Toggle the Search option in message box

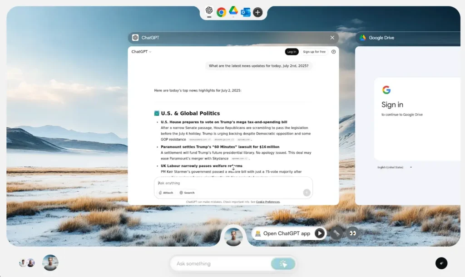[x=187, y=193]
